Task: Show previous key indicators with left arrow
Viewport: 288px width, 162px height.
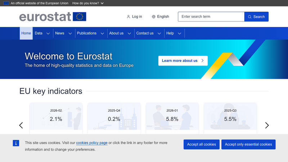Action: tap(21, 125)
